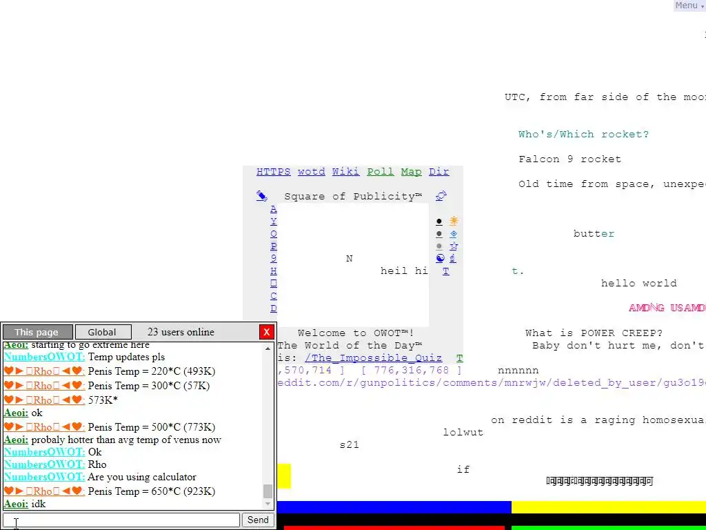Click Rho name on '573K*' message

click(44, 400)
